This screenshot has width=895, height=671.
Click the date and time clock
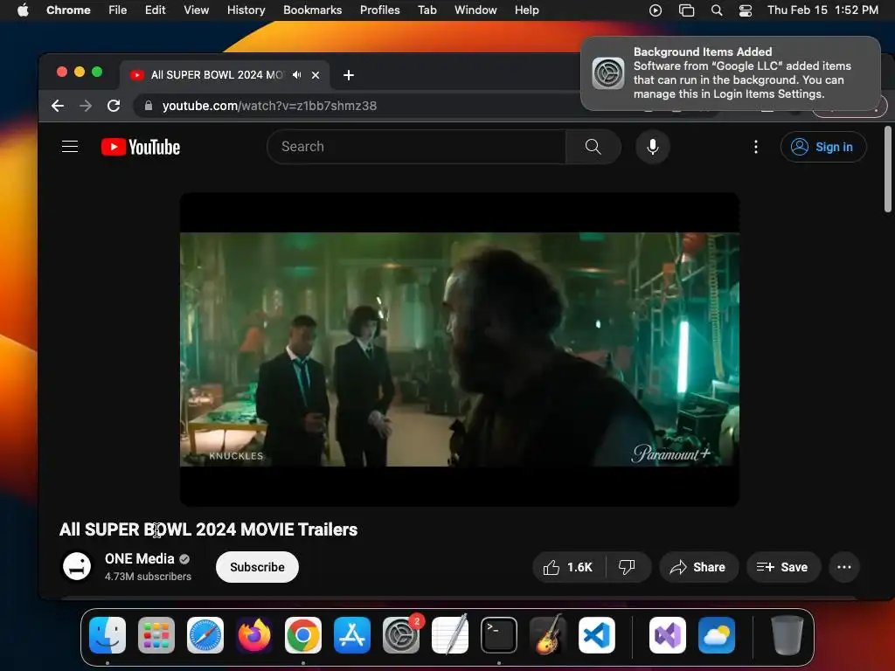822,10
